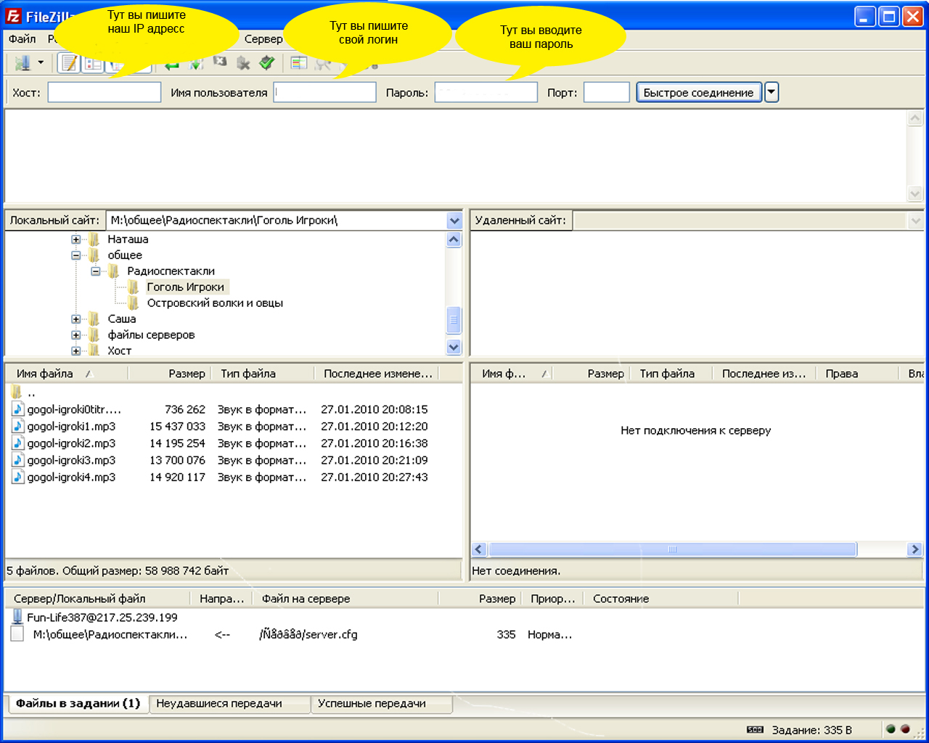This screenshot has width=929, height=743.
Task: Expand the Наташа folder node
Action: pos(75,239)
